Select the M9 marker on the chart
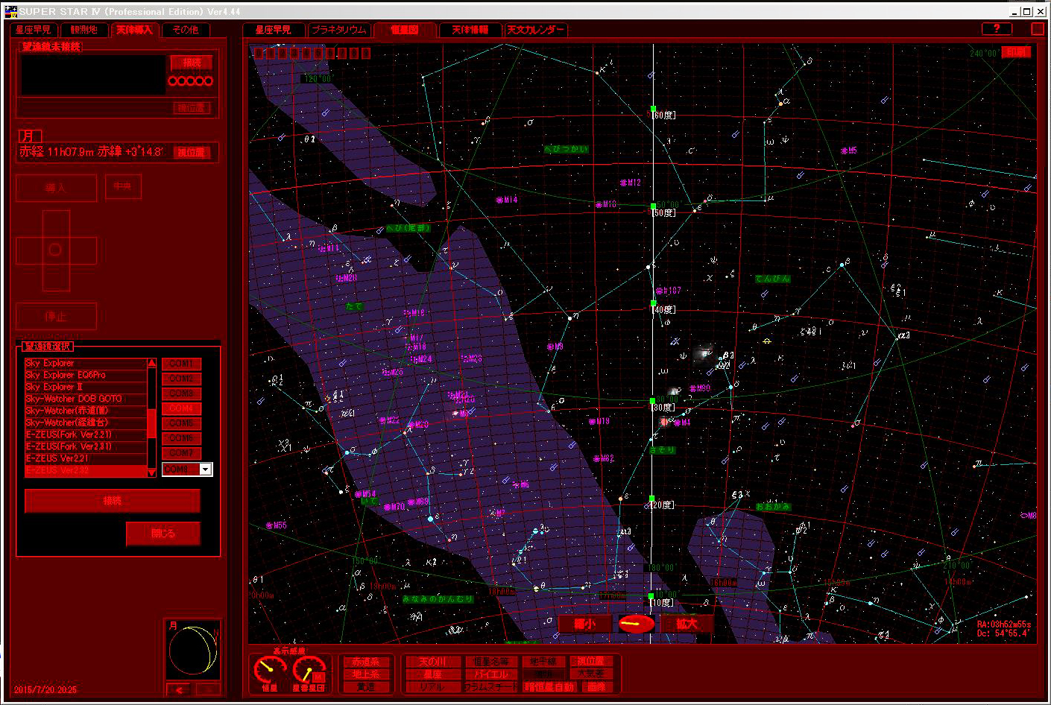1051x705 pixels. click(x=555, y=347)
